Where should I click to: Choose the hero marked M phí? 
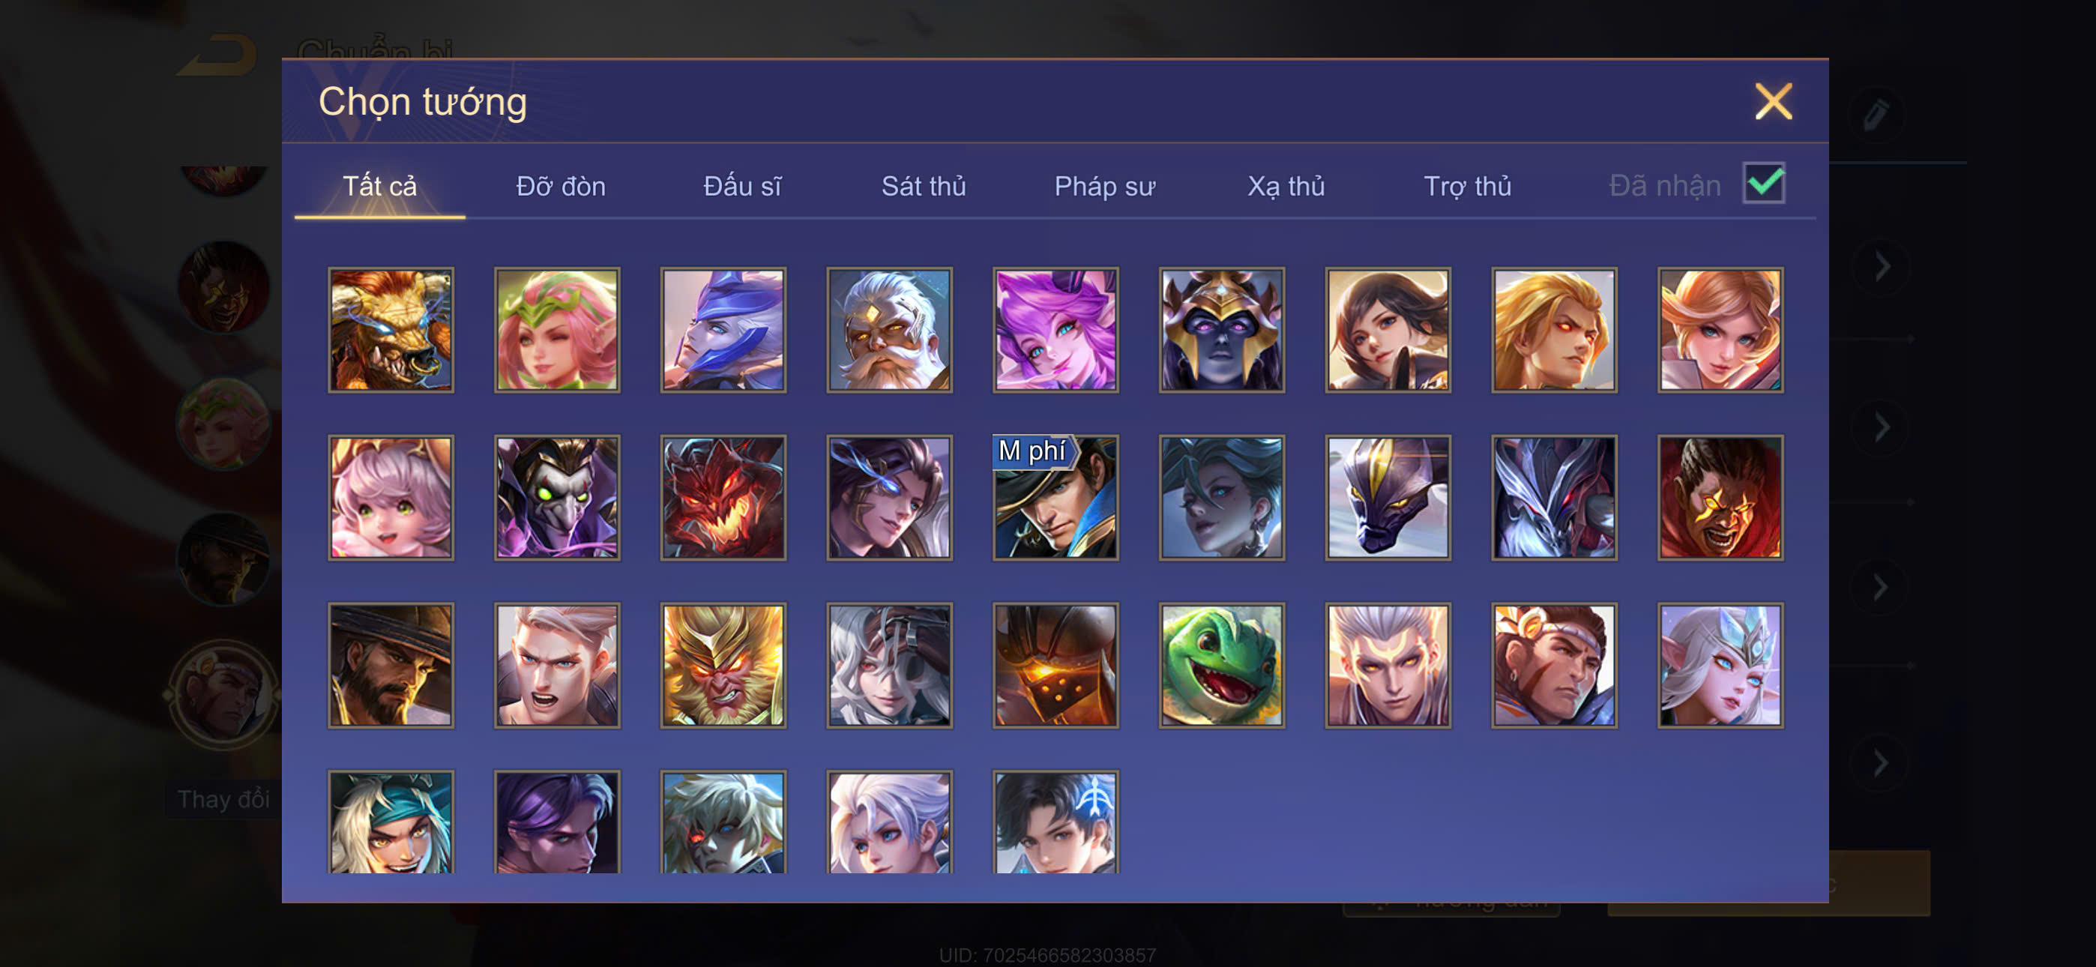[x=1055, y=497]
